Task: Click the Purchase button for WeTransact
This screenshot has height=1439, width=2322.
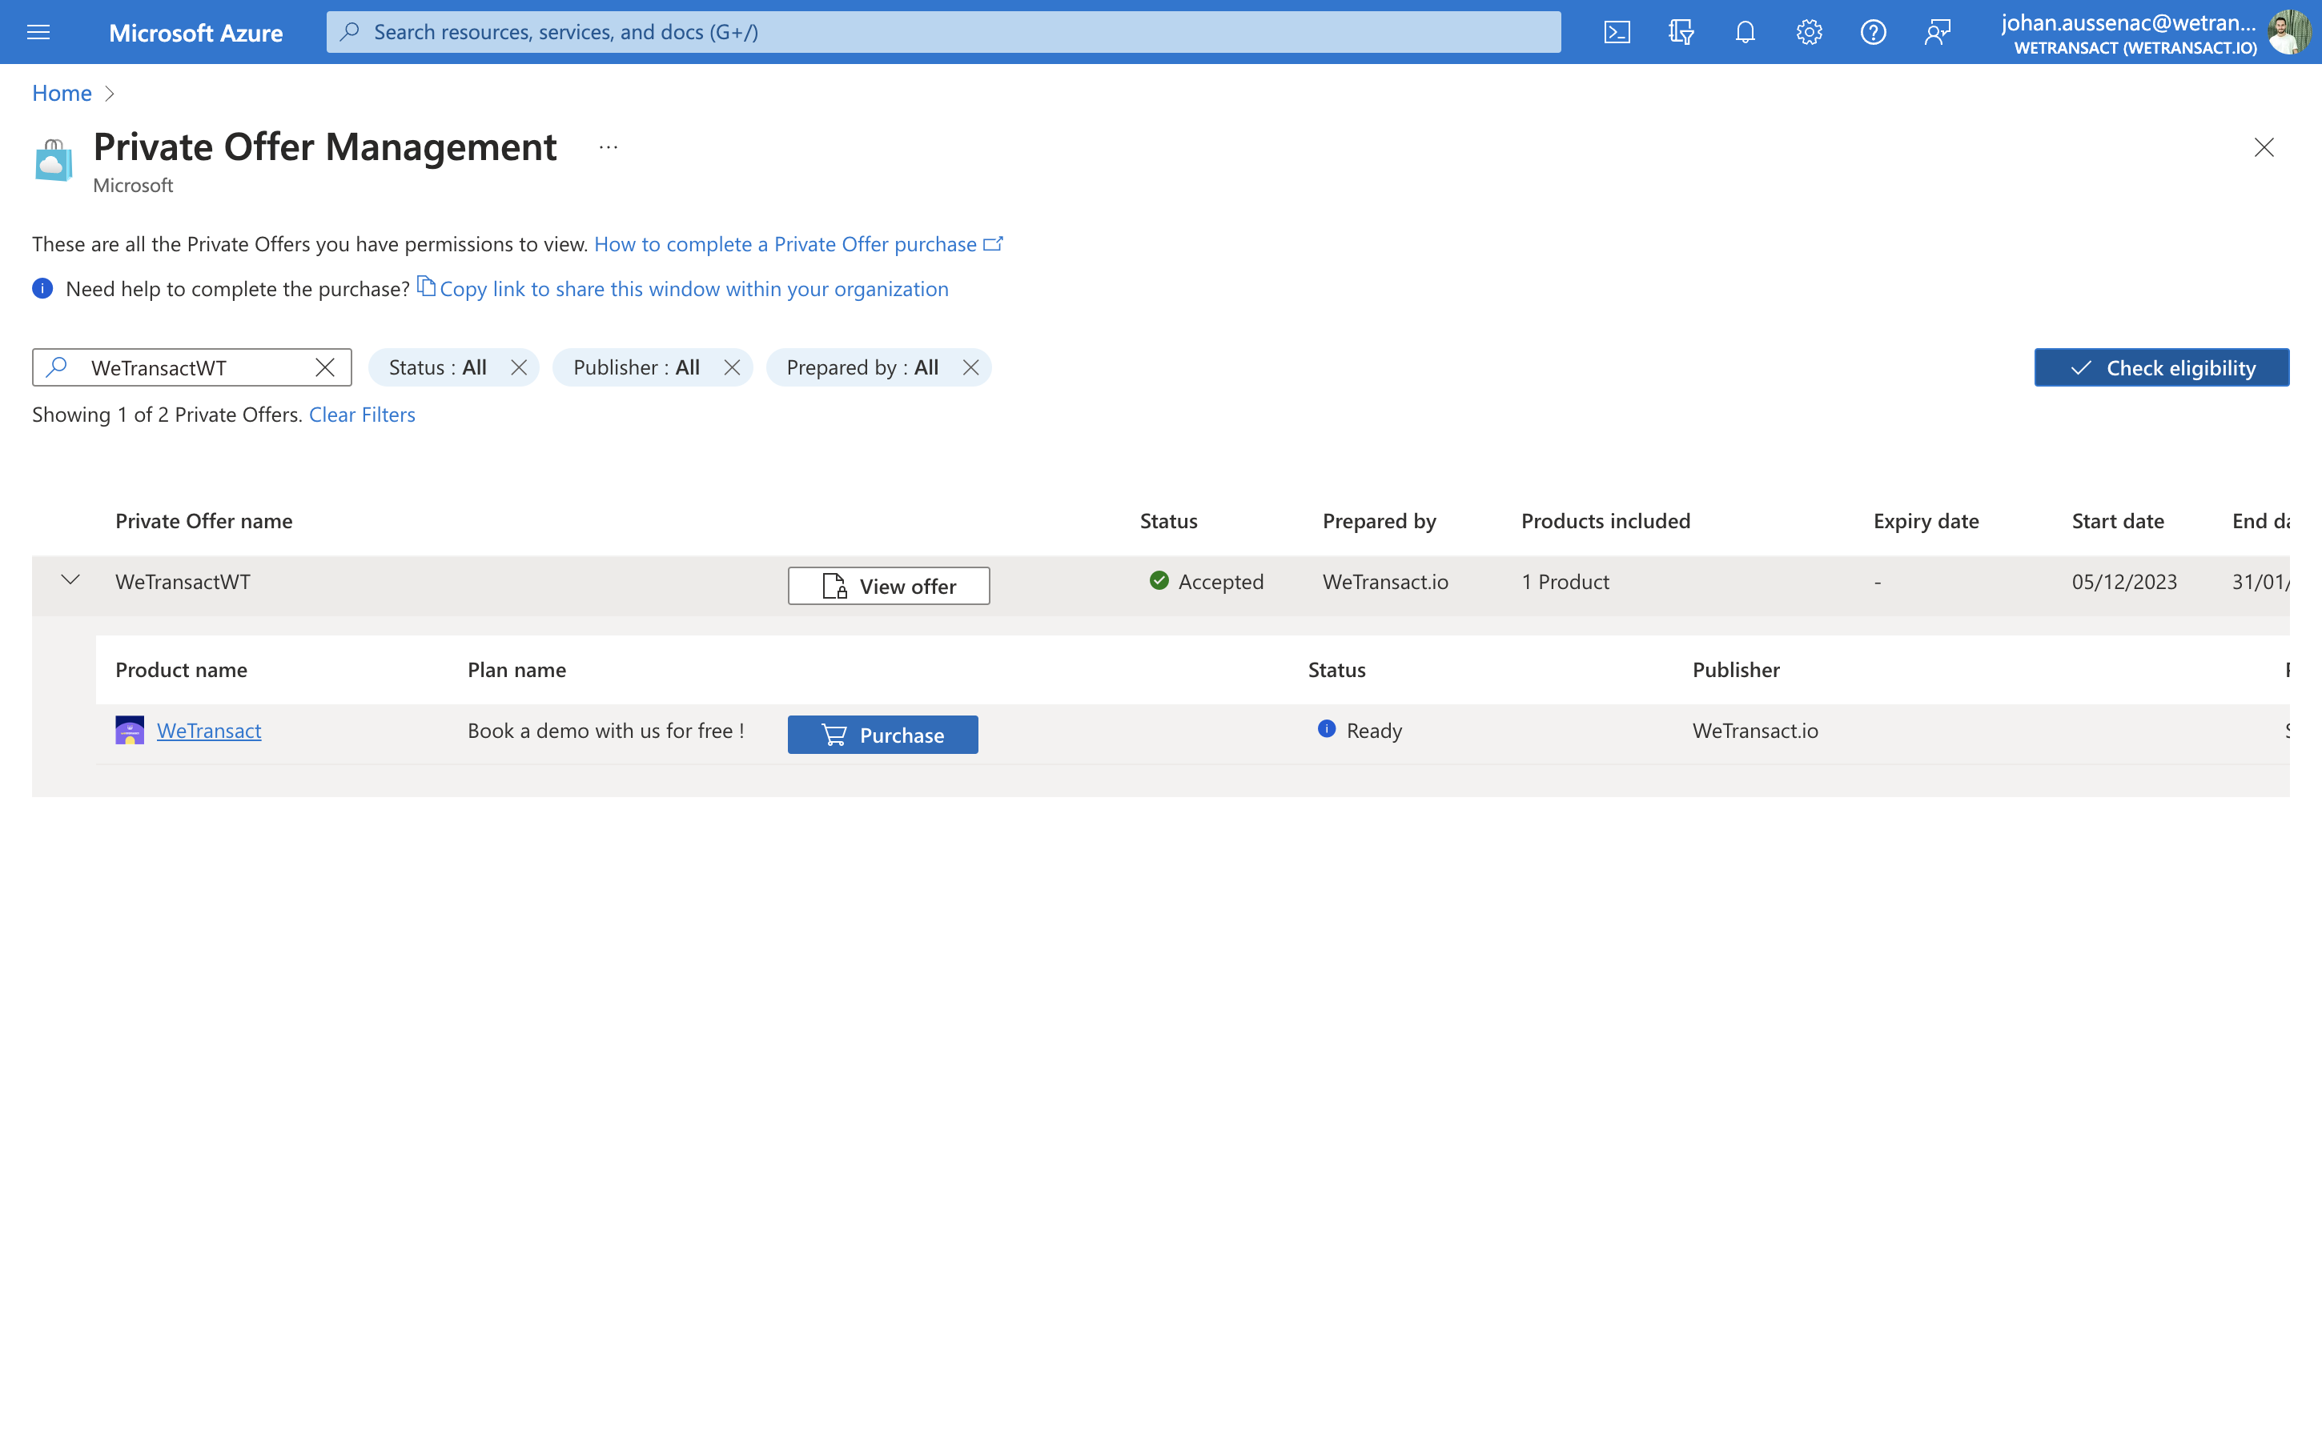Action: coord(882,735)
